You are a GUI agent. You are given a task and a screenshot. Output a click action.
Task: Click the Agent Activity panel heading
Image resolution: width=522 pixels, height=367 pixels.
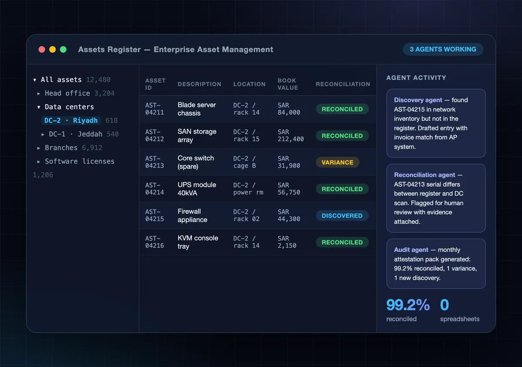[x=416, y=78]
